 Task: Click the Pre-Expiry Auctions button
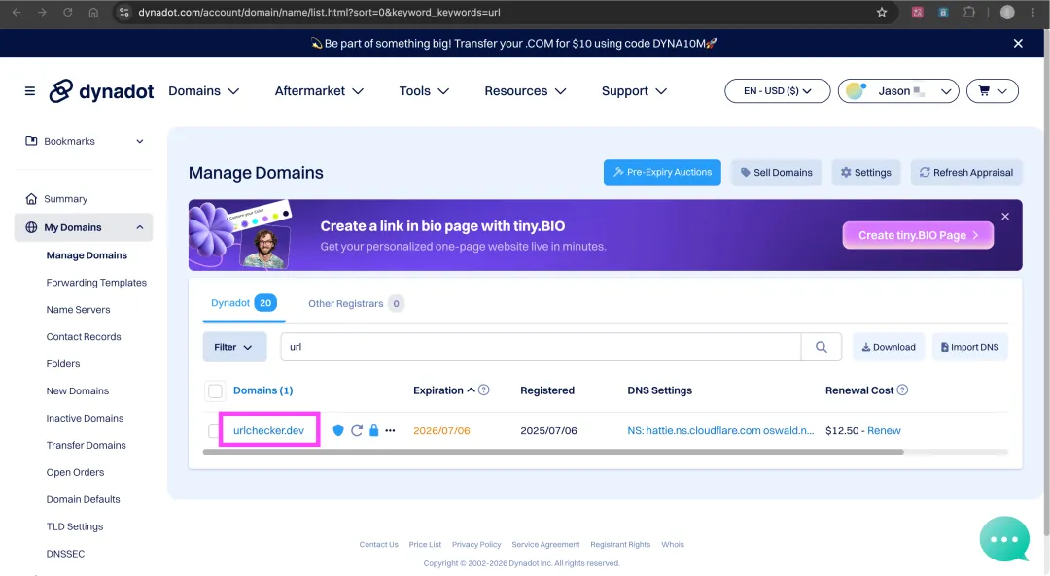tap(662, 172)
